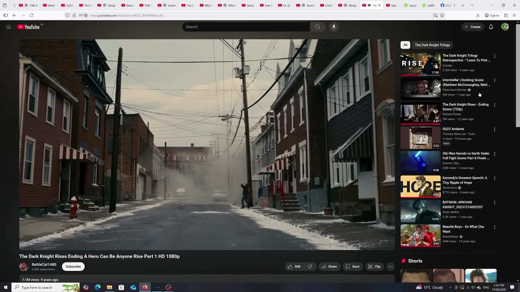Switch to the 'Wind' browser tab
This screenshot has height=292, width=520.
coord(50,5)
